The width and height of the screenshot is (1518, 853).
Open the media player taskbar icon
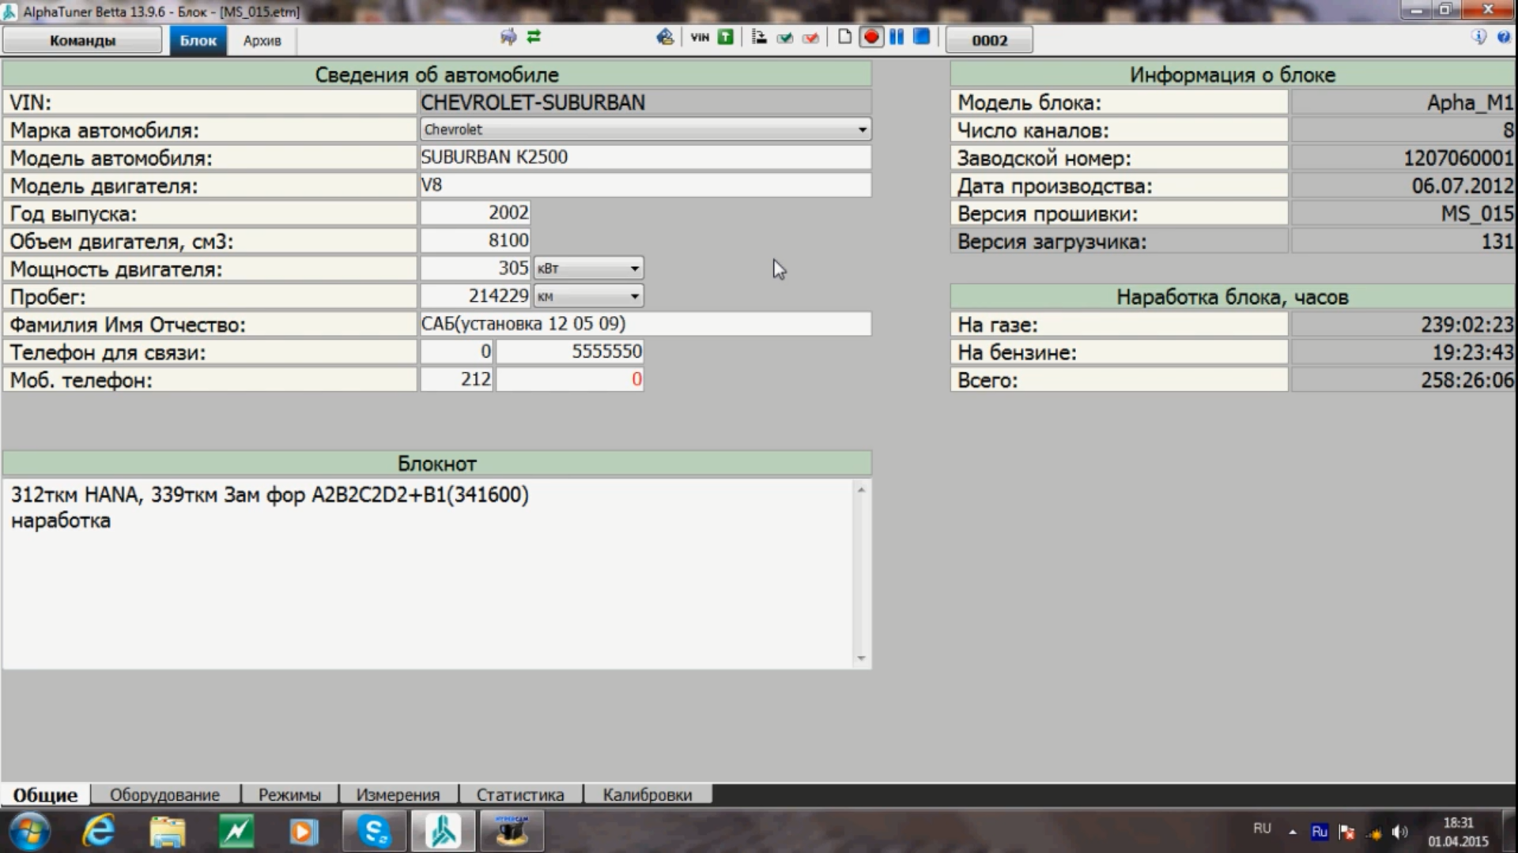(304, 832)
